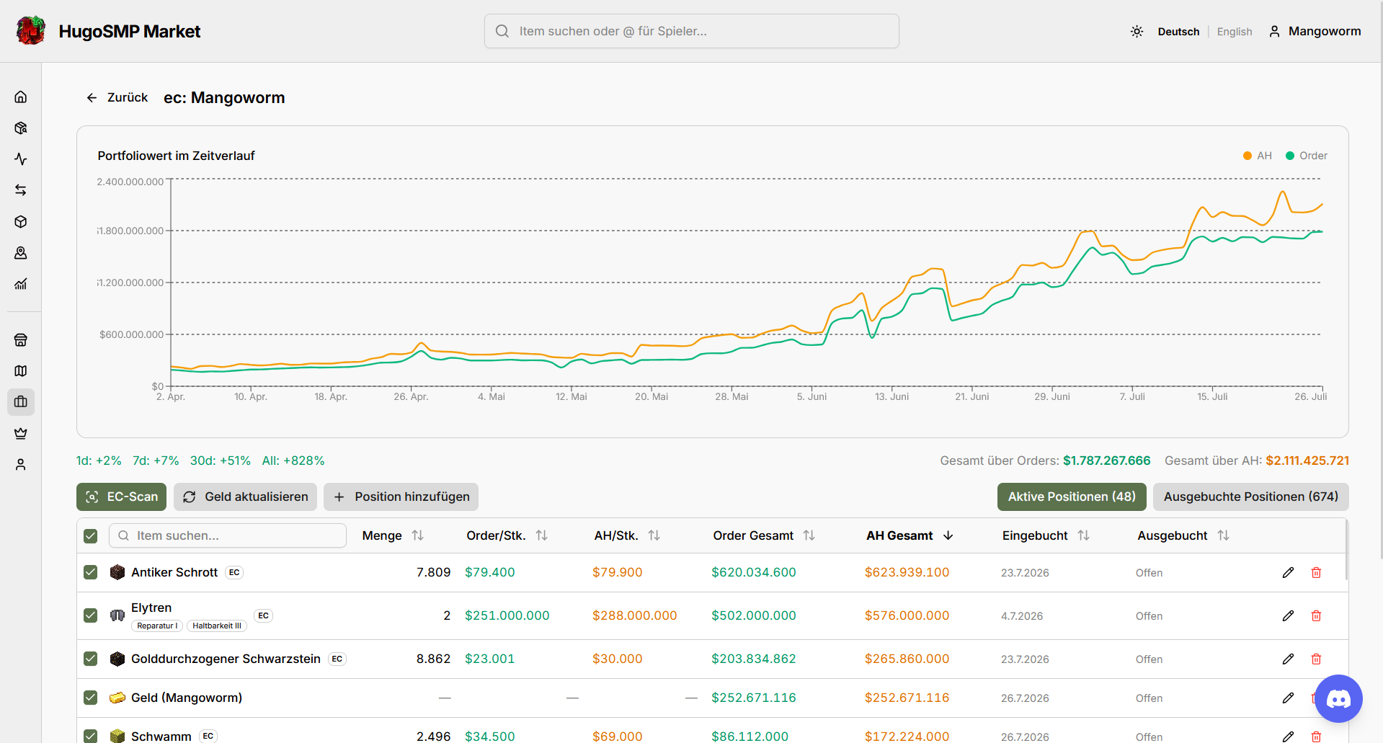Click the 30d: +51% performance value
This screenshot has width=1383, height=743.
221,461
